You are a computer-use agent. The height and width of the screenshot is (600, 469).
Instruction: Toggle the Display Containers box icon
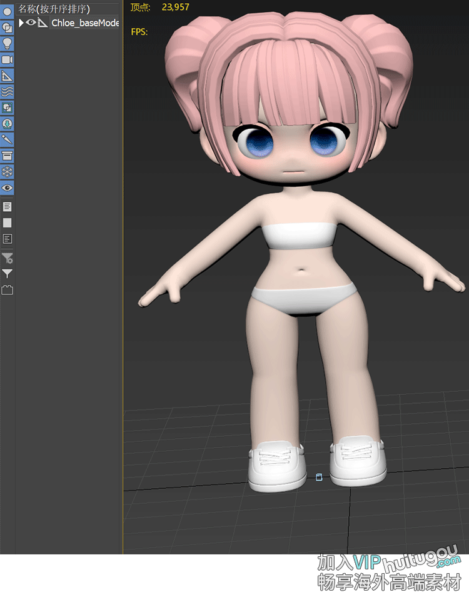click(x=8, y=156)
